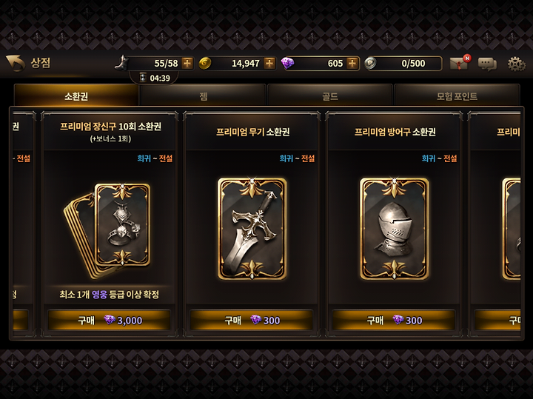Screen dimensions: 533x399
Task: Tap the boot stamina icon
Action: click(121, 63)
